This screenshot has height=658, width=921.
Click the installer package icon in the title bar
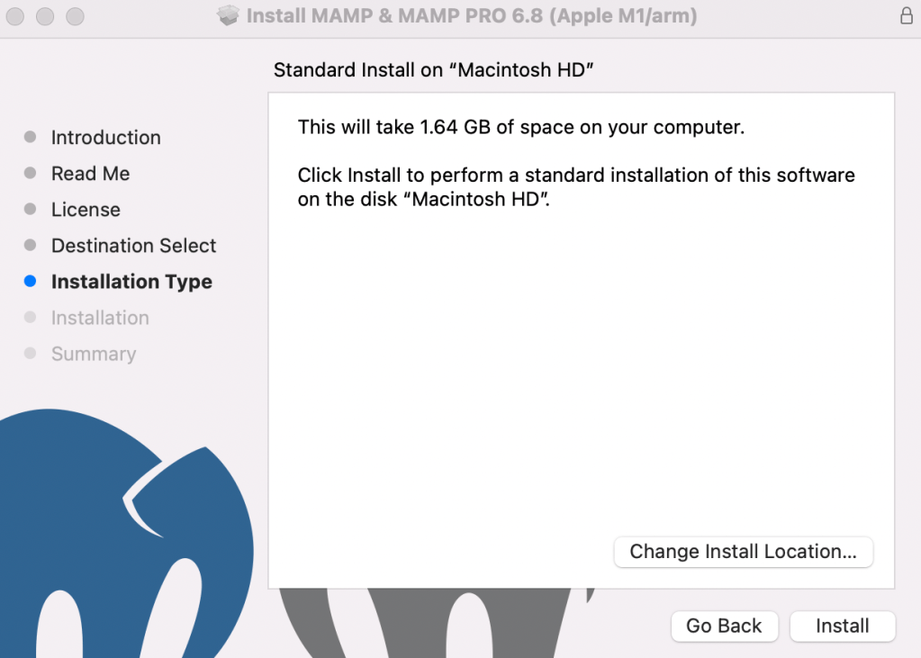click(228, 15)
